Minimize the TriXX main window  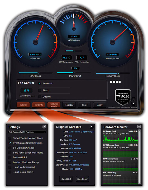click(x=133, y=99)
